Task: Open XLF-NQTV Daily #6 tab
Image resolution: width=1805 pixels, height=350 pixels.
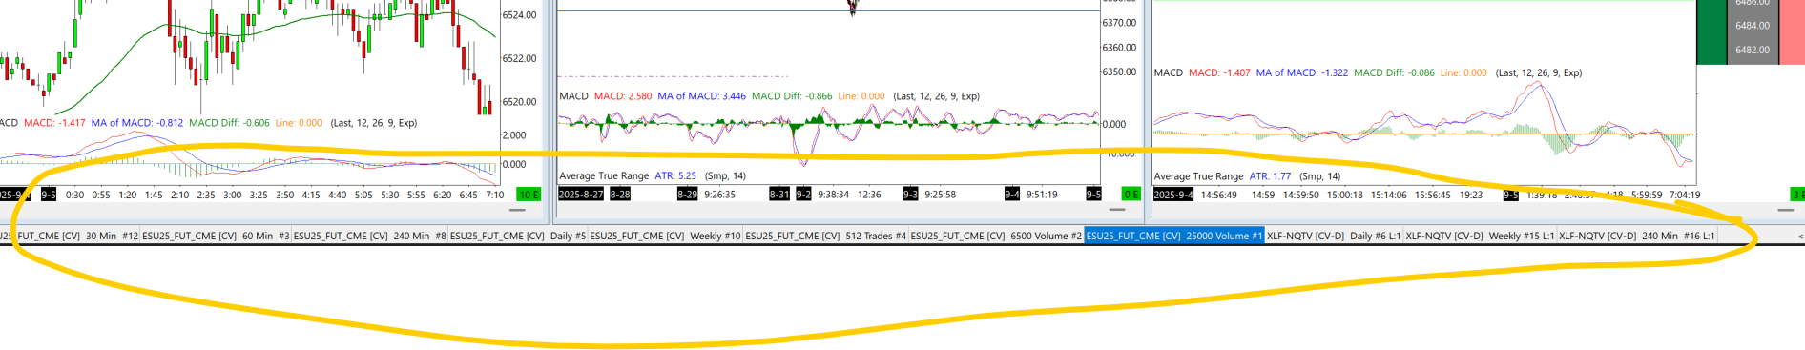Action: click(x=1334, y=236)
